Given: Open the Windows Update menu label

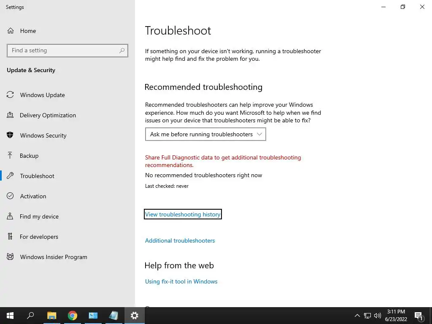Looking at the screenshot, I should (43, 95).
